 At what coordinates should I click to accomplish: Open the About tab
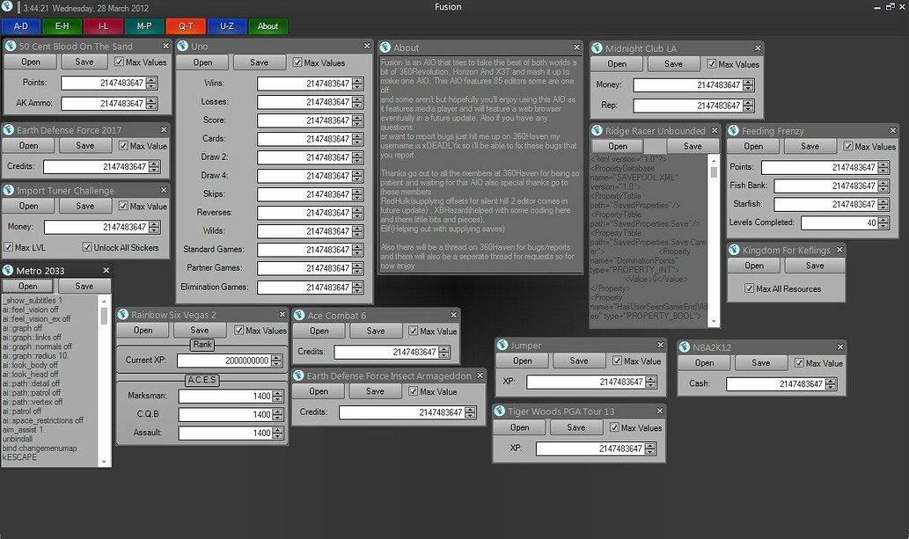[268, 25]
